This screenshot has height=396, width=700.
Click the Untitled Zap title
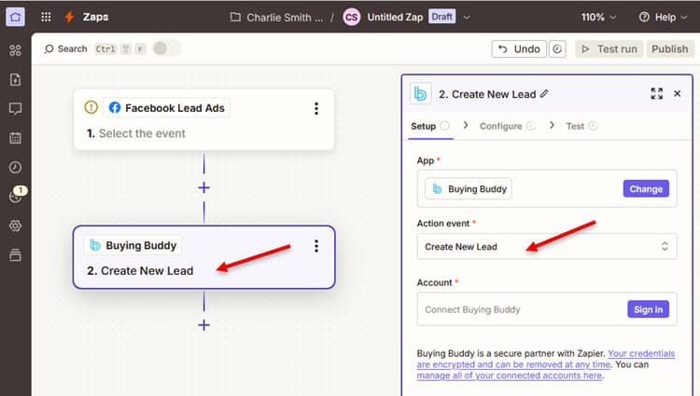pyautogui.click(x=395, y=18)
